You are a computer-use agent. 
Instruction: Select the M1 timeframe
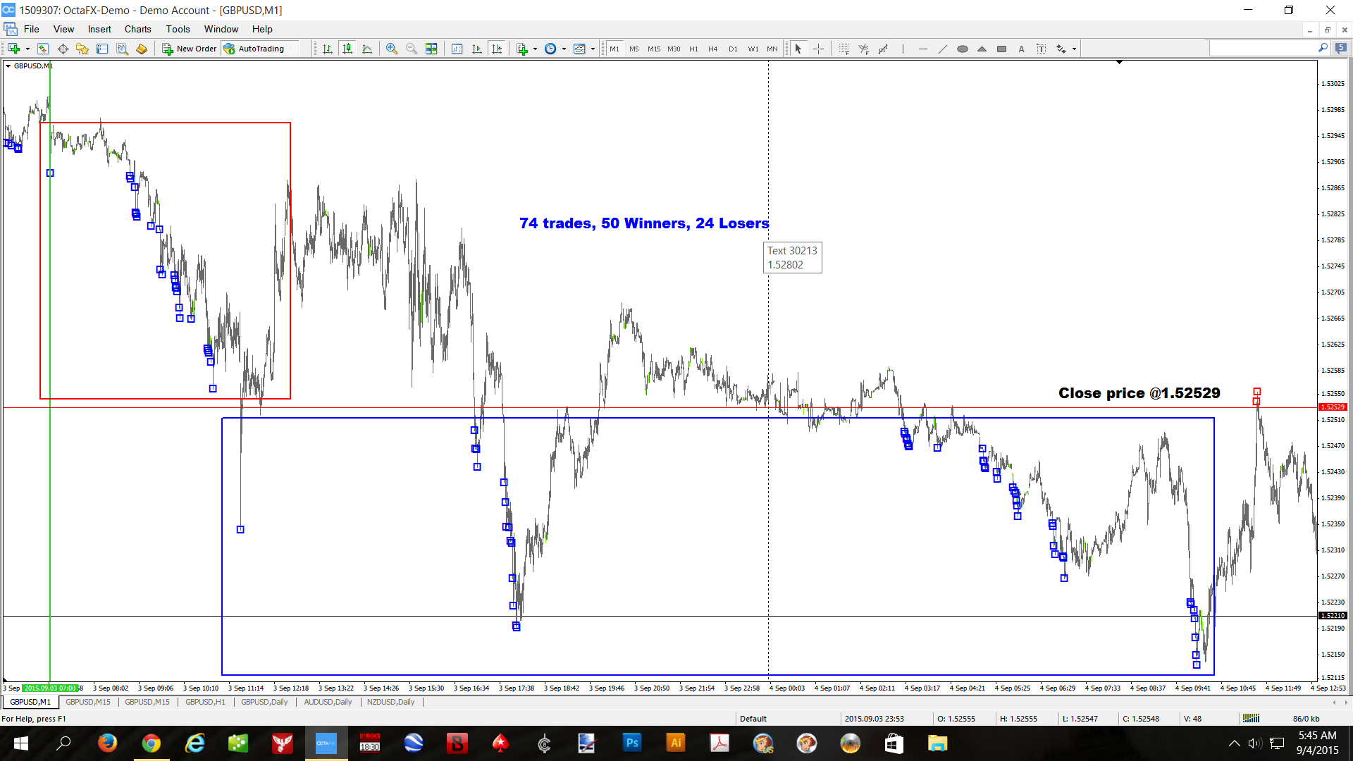[x=614, y=49]
